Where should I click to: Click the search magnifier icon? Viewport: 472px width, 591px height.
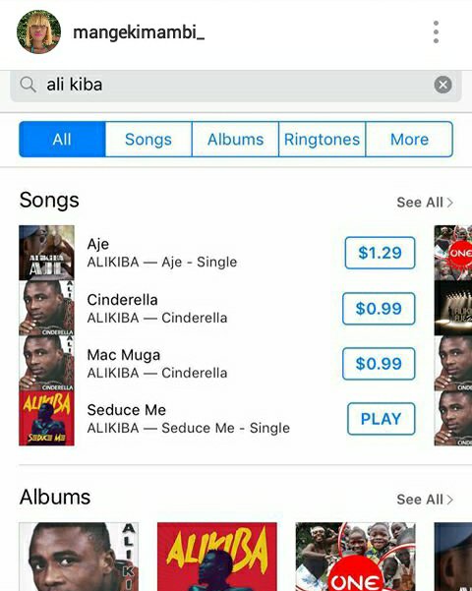pos(28,85)
